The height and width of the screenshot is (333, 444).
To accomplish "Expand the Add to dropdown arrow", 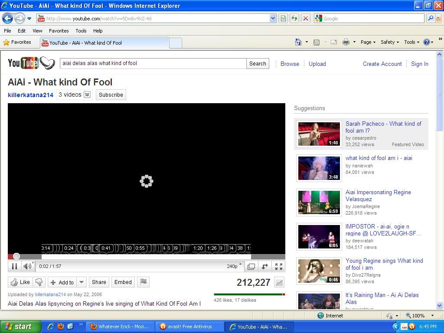I will (81, 282).
